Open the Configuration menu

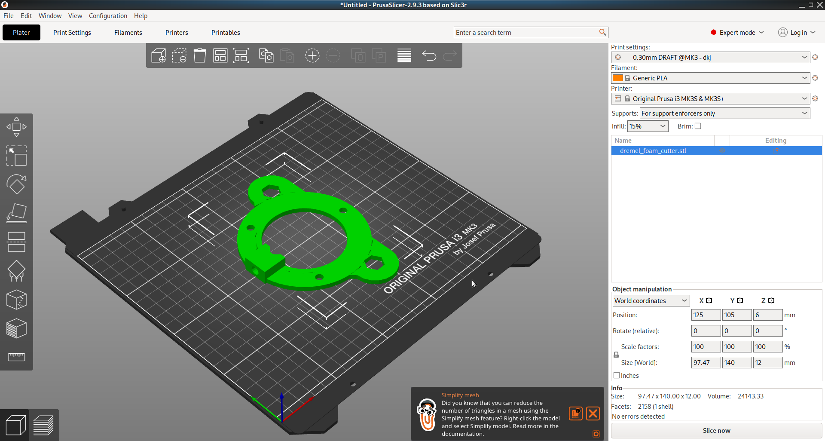[108, 16]
